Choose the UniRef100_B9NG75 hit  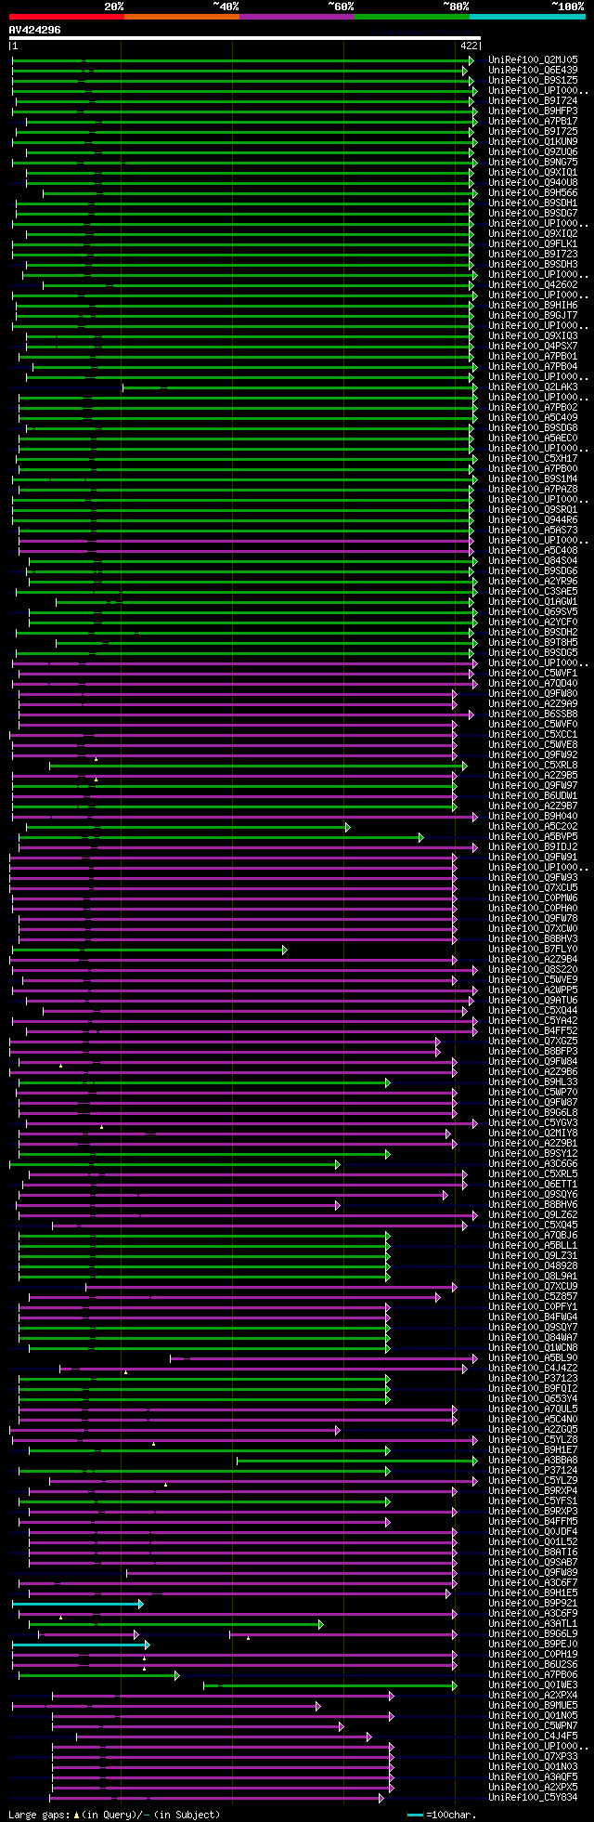pyautogui.click(x=533, y=162)
